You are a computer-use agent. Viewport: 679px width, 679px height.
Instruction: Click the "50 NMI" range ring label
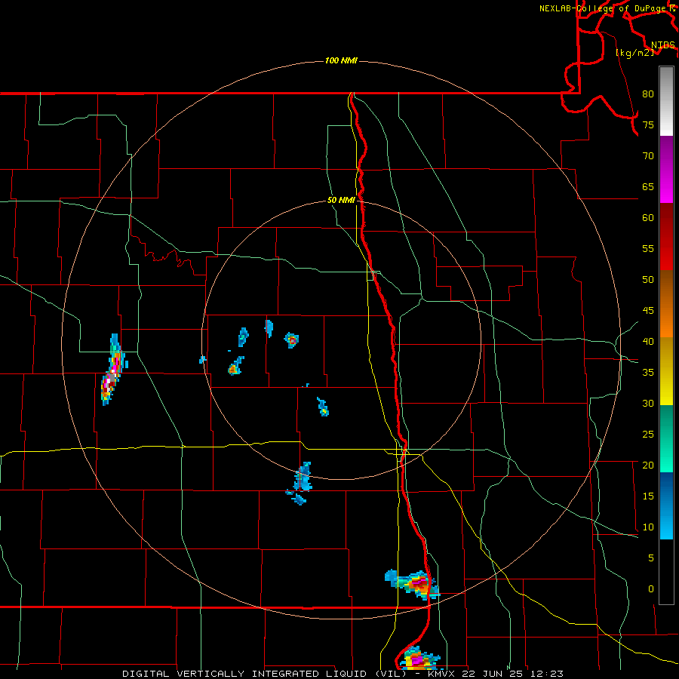(x=341, y=200)
